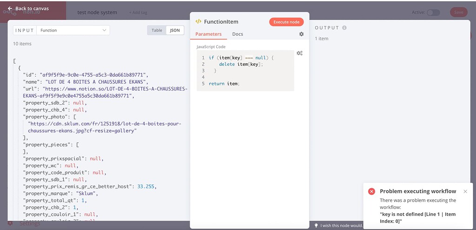
Task: Click the workflow name test node system
Action: [97, 13]
